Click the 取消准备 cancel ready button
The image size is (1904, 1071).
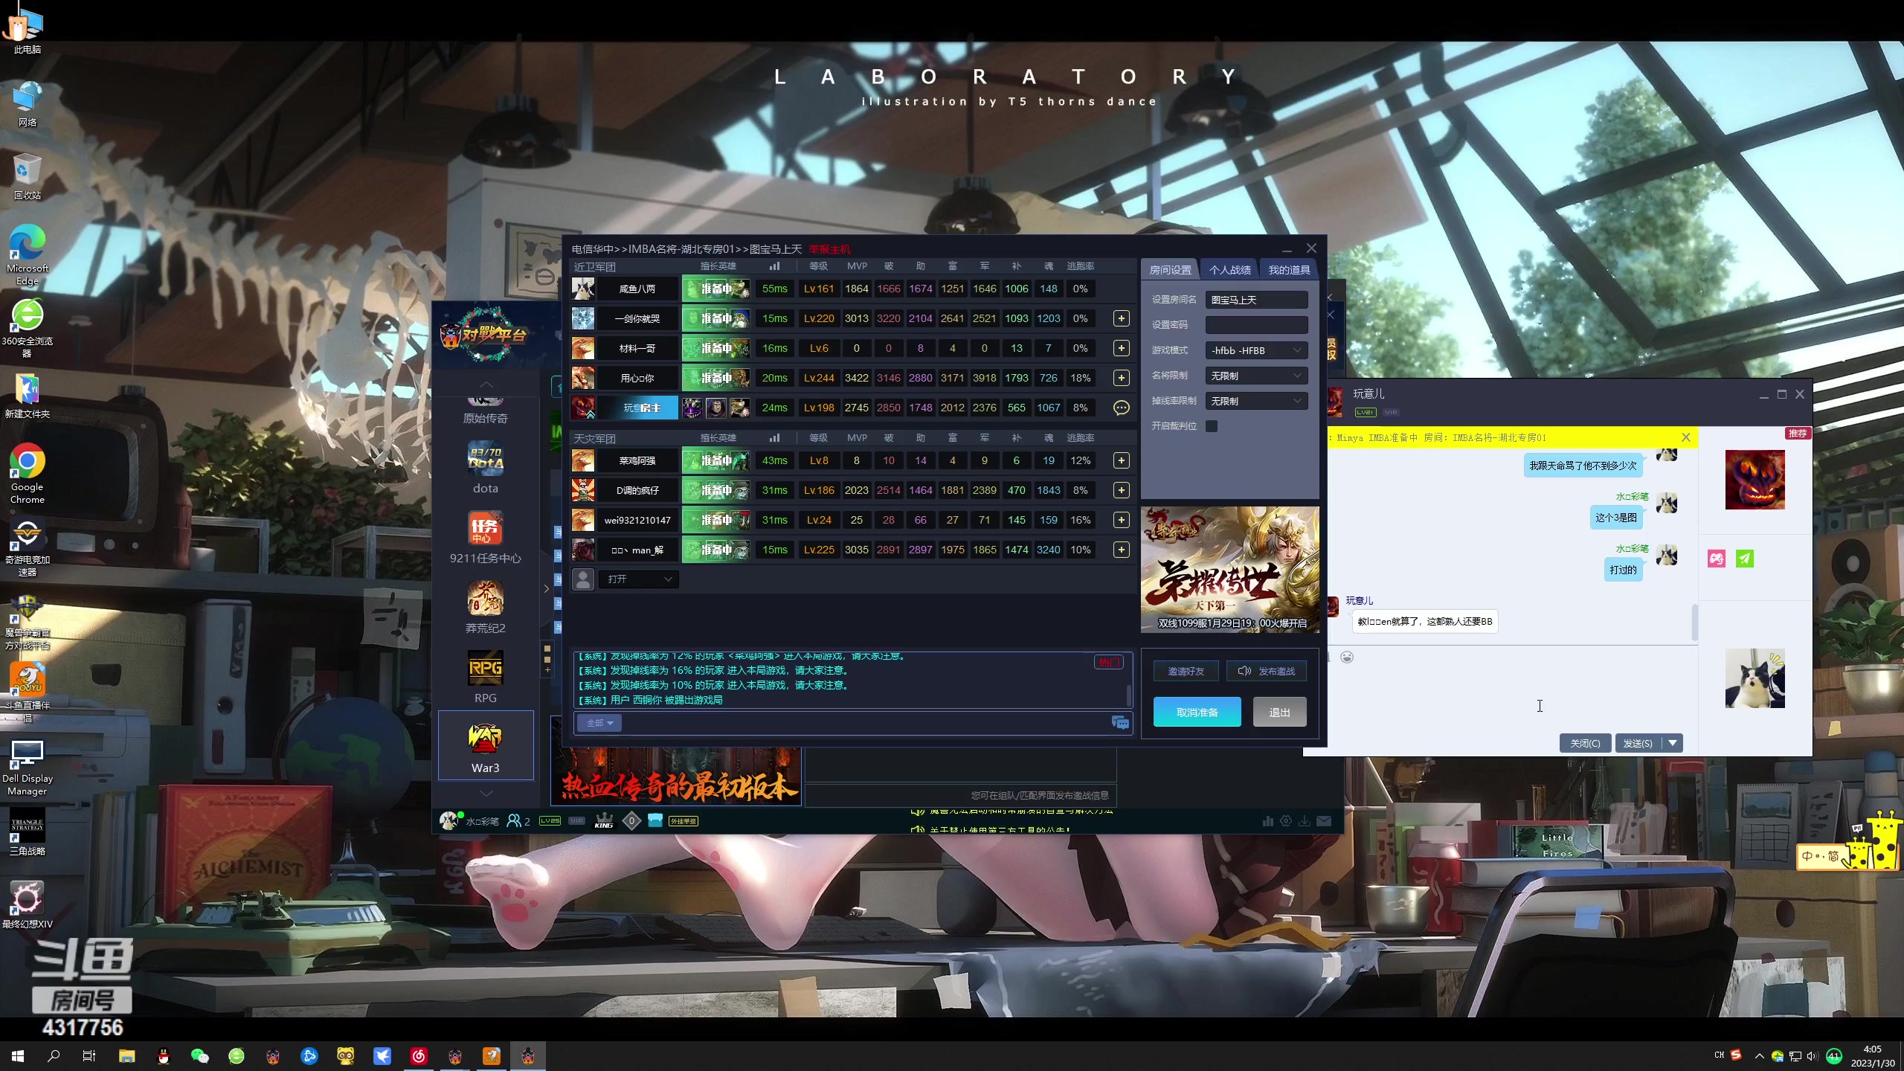point(1197,712)
